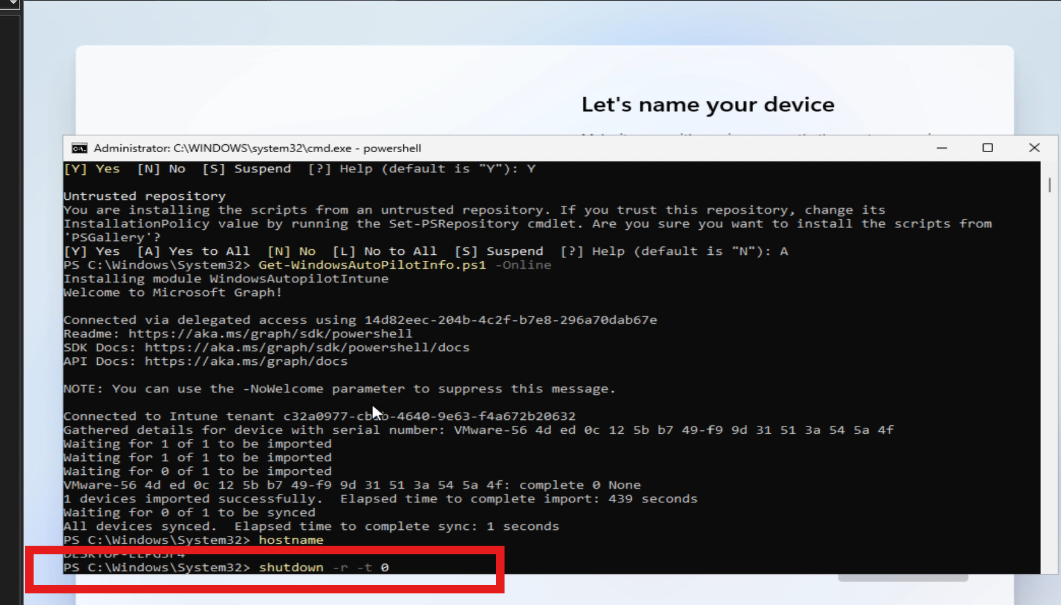Minimize the Administrator cmd window
This screenshot has width=1061, height=605.
[941, 148]
